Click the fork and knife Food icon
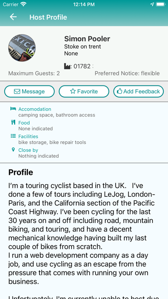The height and width of the screenshot is (299, 168). (x=13, y=122)
